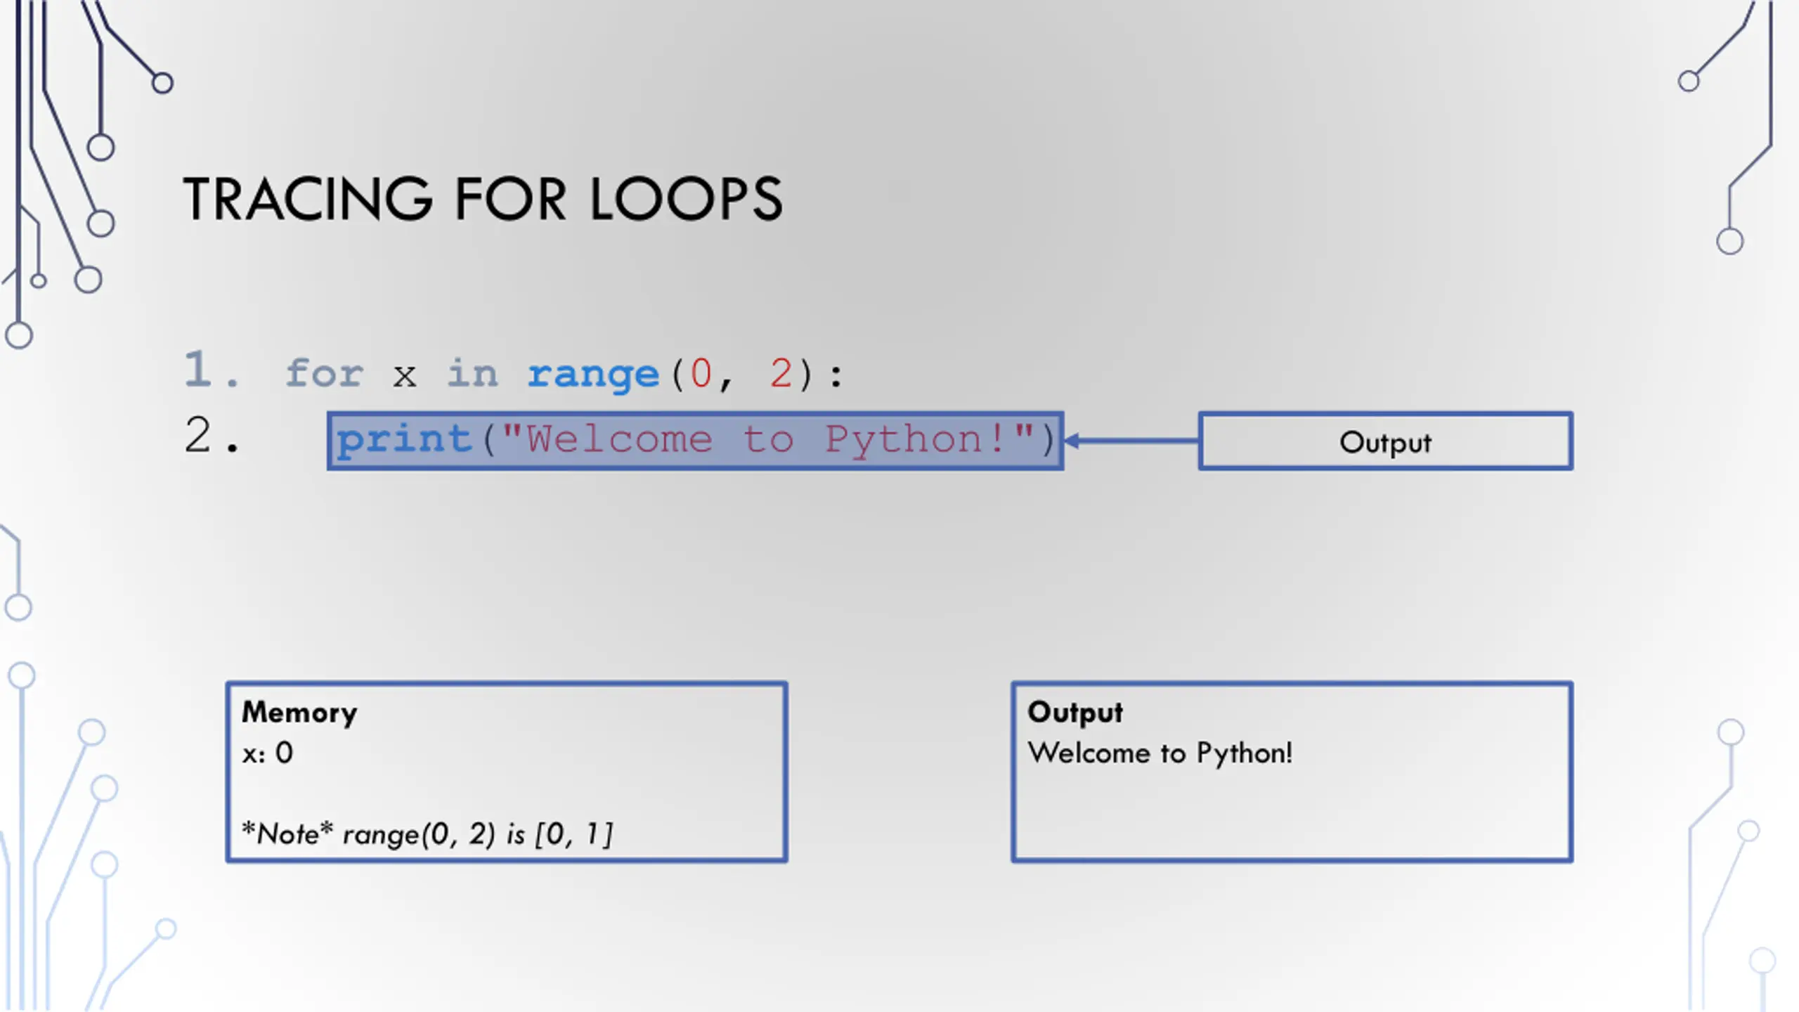
Task: Click the arrow pointing to the print statement
Action: (1130, 441)
